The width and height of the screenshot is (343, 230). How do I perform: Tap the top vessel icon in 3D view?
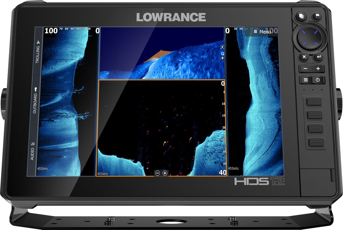[x=222, y=47]
